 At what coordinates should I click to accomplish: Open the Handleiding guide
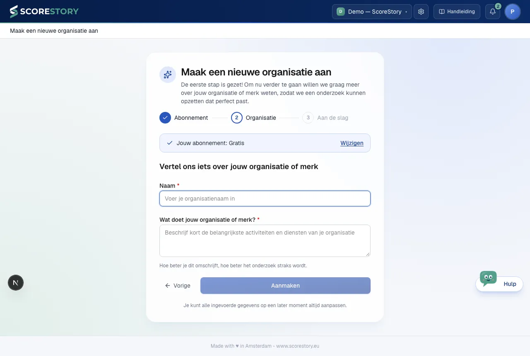[457, 12]
